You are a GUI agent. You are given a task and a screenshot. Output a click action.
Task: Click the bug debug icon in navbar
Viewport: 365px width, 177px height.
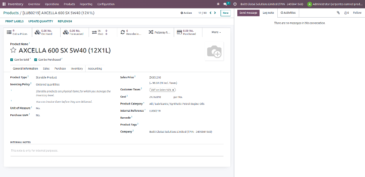click(x=218, y=4)
